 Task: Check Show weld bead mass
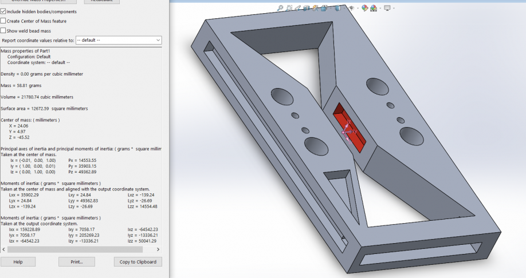point(3,30)
